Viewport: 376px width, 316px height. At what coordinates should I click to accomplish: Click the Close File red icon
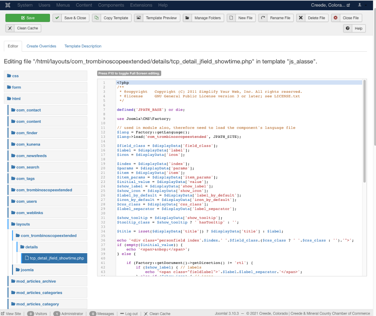(x=335, y=18)
